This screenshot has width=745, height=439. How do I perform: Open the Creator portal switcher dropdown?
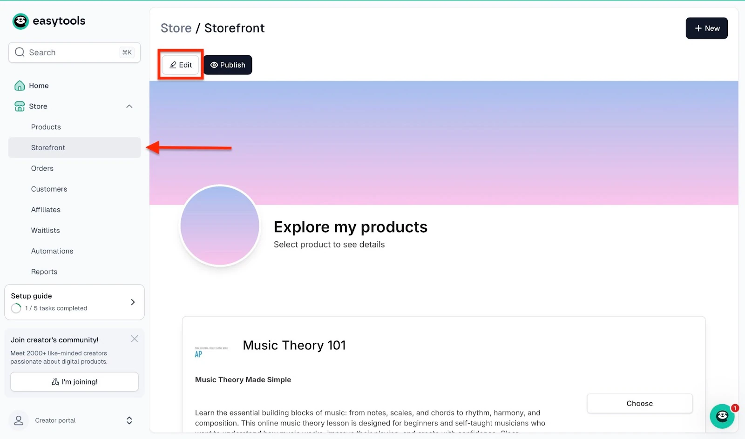129,420
